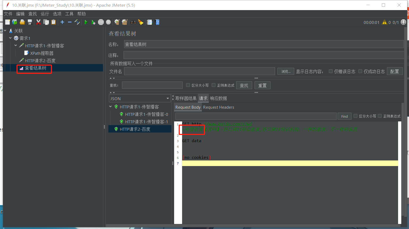Collapse all nodes with minus icon
The image size is (409, 229).
70,22
